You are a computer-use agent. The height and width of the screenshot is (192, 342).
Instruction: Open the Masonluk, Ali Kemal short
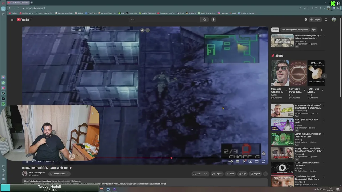point(280,73)
